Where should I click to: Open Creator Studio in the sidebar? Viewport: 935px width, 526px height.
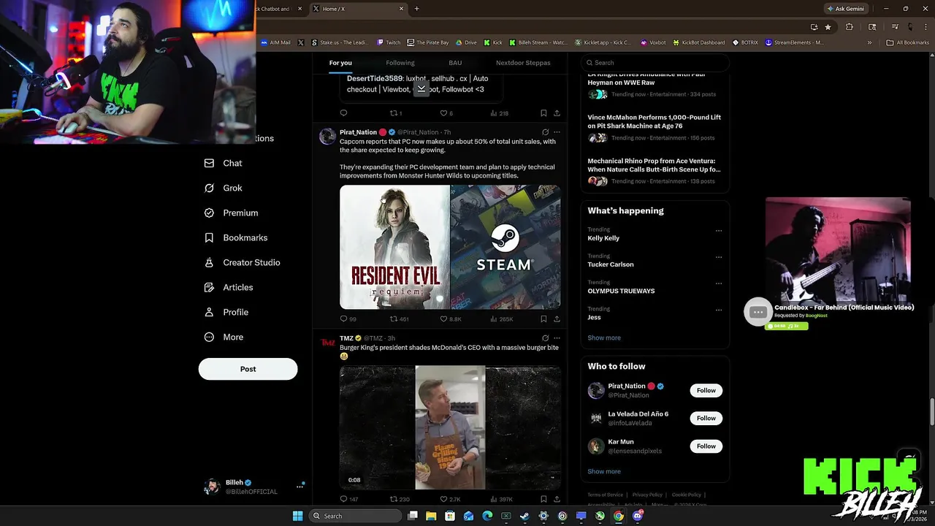click(x=242, y=262)
